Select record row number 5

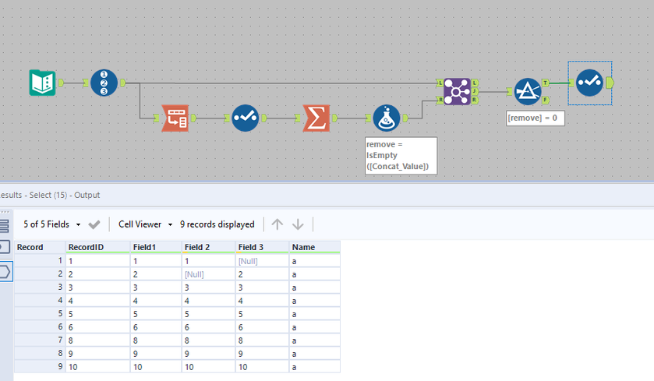(x=40, y=314)
